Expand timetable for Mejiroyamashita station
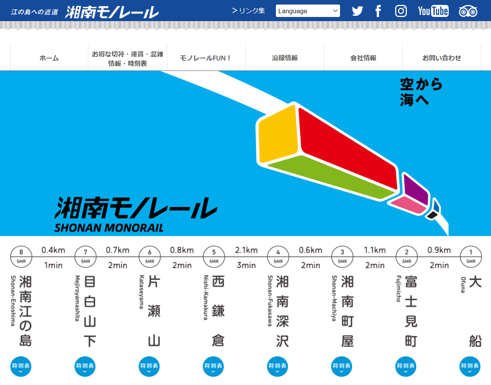 [x=85, y=366]
